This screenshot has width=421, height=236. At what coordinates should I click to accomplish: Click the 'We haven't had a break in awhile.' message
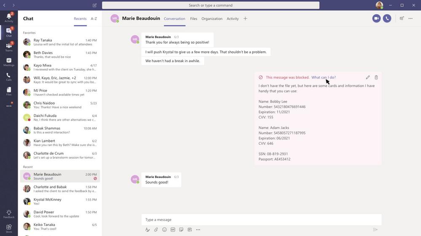coord(173,61)
